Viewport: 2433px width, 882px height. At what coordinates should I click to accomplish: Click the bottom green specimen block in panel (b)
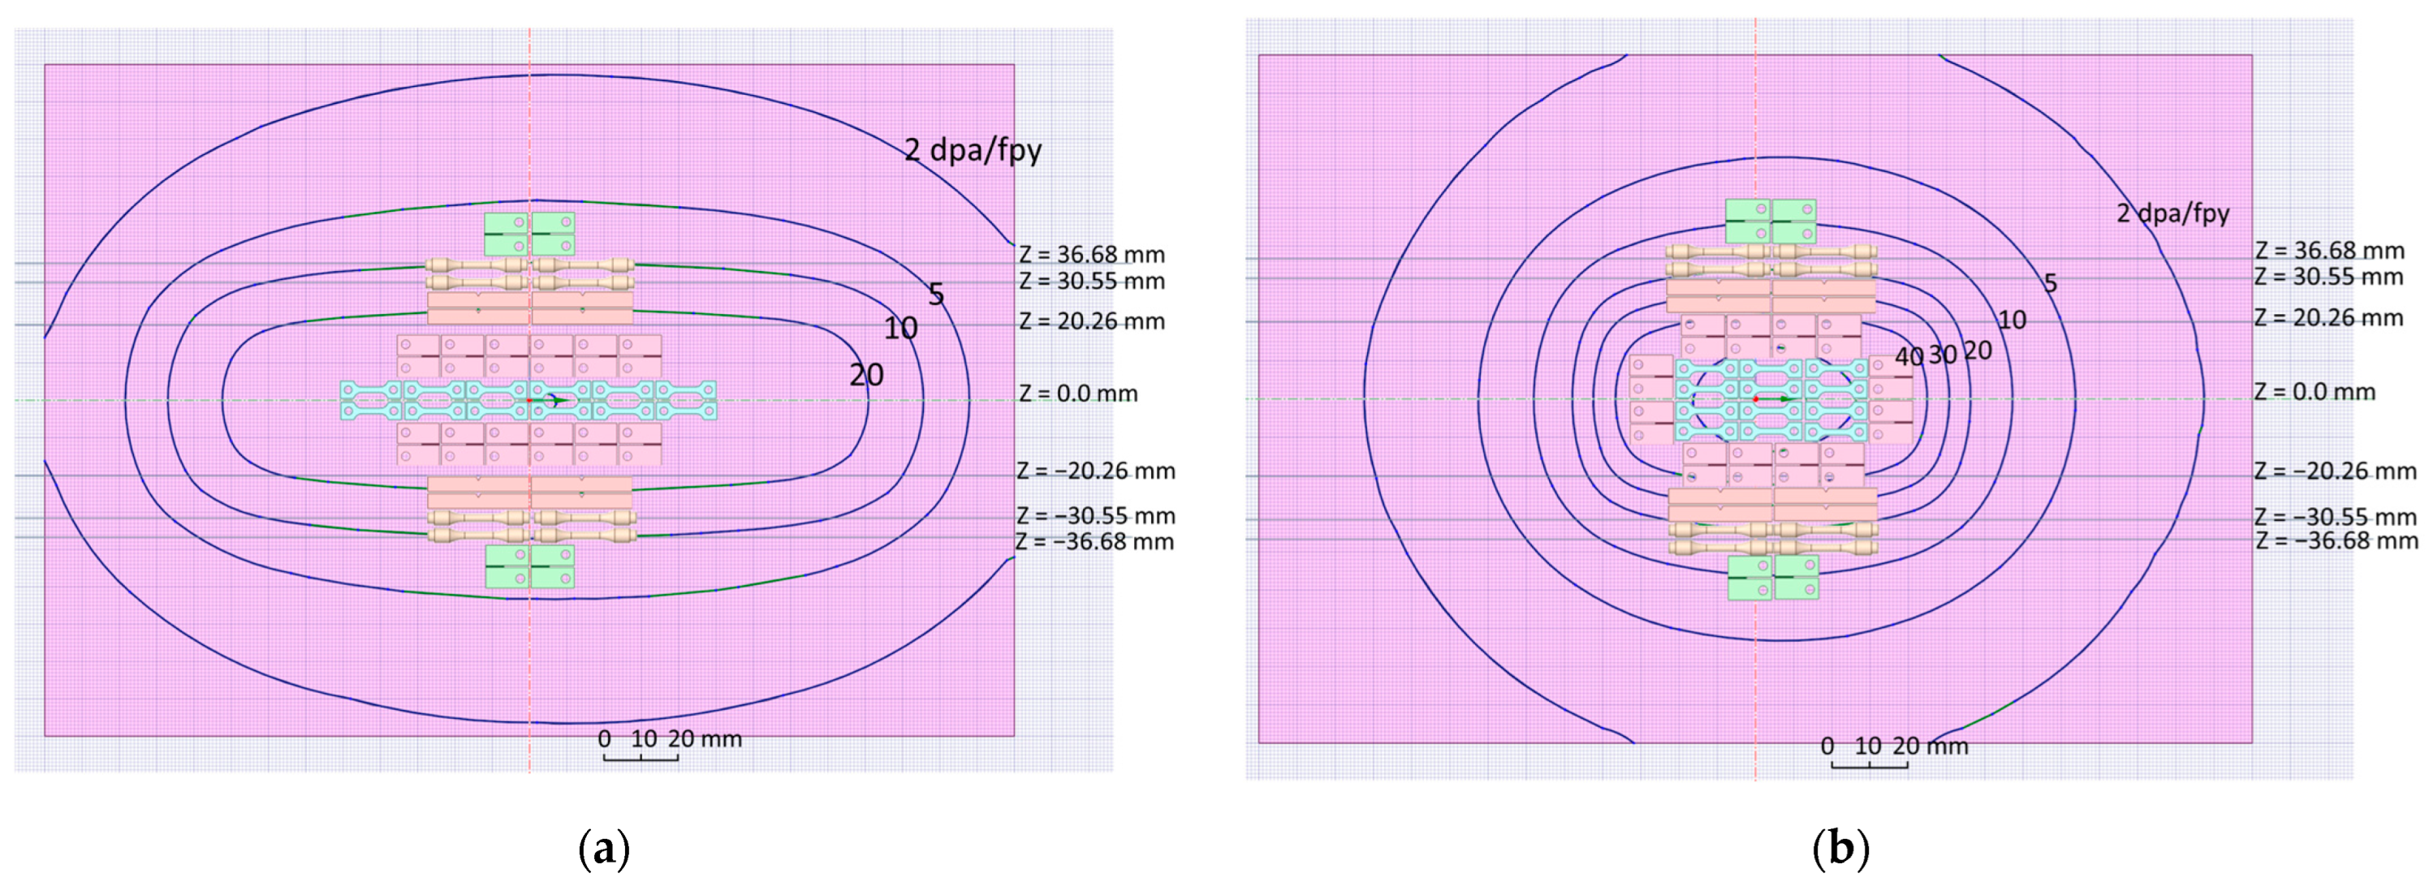tap(1773, 577)
